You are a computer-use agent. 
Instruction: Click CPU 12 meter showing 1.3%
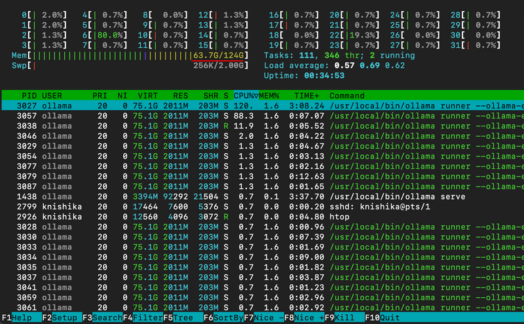click(x=223, y=15)
